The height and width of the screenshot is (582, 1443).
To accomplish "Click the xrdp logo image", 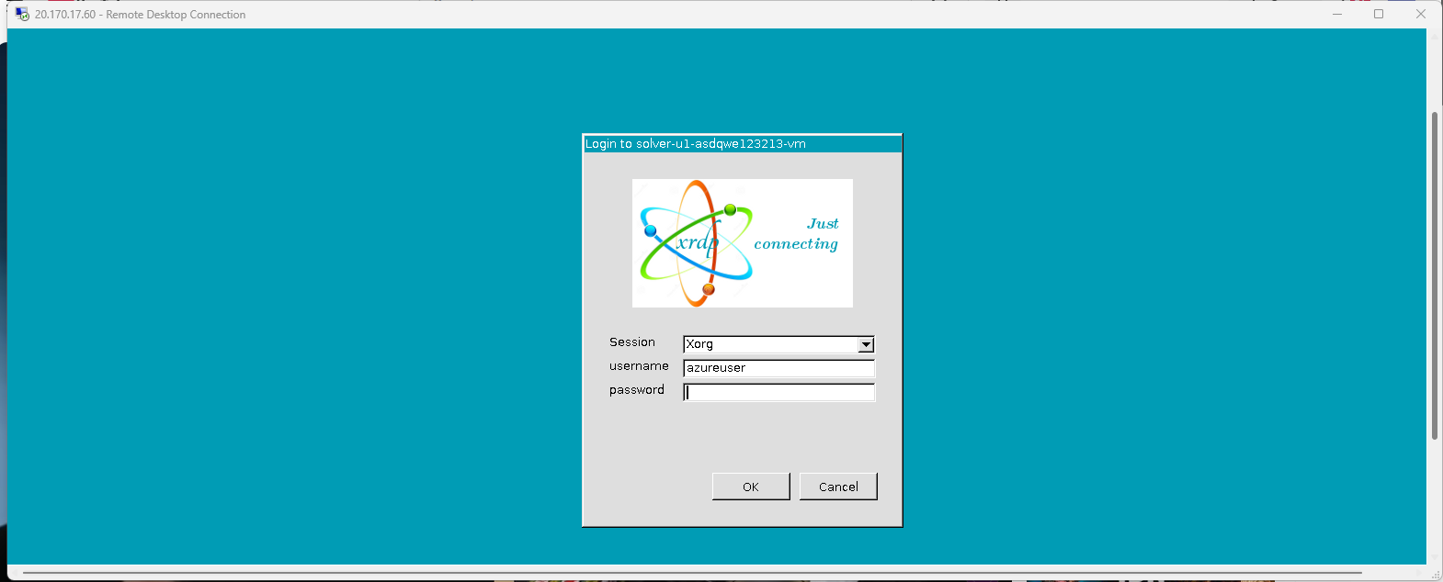I will click(743, 243).
